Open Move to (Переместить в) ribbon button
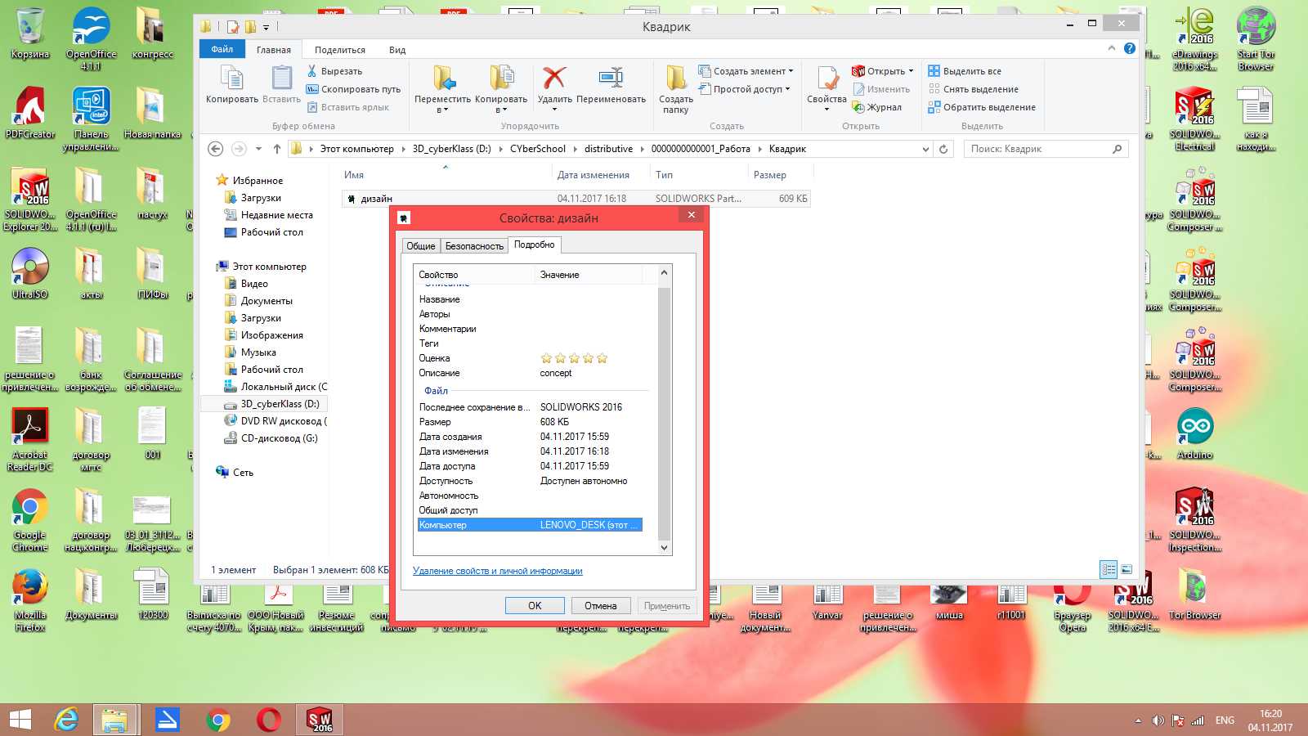 click(442, 88)
